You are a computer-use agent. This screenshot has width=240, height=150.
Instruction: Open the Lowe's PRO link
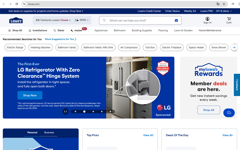coord(206,11)
